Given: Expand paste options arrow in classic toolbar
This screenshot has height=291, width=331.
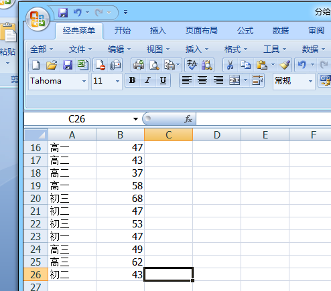Looking at the screenshot, I should 273,65.
